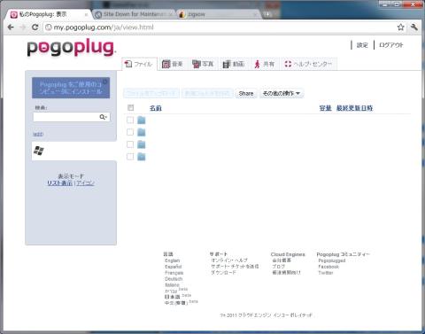This screenshot has height=334, width=425.
Task: Open the 設定 link at top right
Action: tap(362, 45)
